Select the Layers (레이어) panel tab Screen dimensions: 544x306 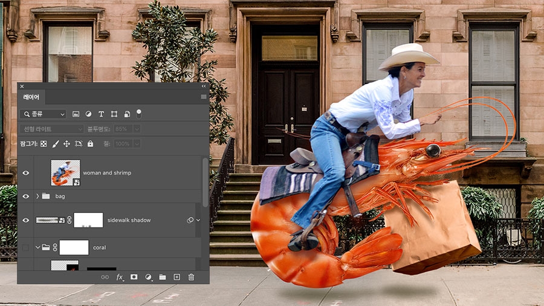pyautogui.click(x=31, y=97)
